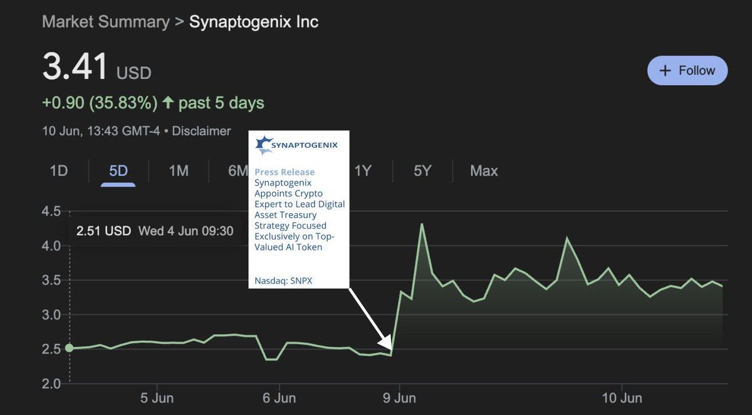Click the Follow button

tap(687, 70)
